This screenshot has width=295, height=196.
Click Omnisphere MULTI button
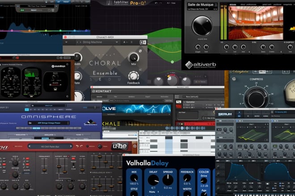click(60, 109)
